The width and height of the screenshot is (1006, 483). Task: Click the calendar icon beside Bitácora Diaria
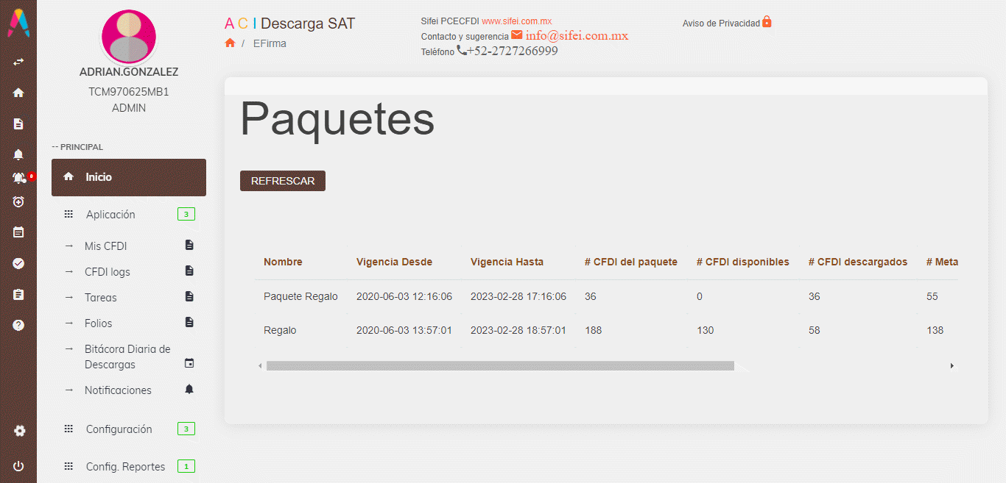(x=189, y=363)
